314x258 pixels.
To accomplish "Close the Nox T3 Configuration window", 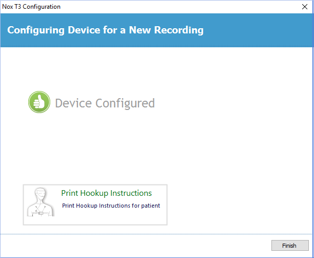I will [x=304, y=7].
